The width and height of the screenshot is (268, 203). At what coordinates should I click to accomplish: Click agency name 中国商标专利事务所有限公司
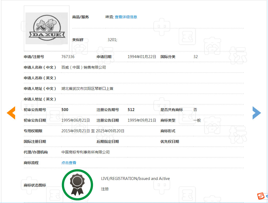pyautogui.click(x=85, y=152)
